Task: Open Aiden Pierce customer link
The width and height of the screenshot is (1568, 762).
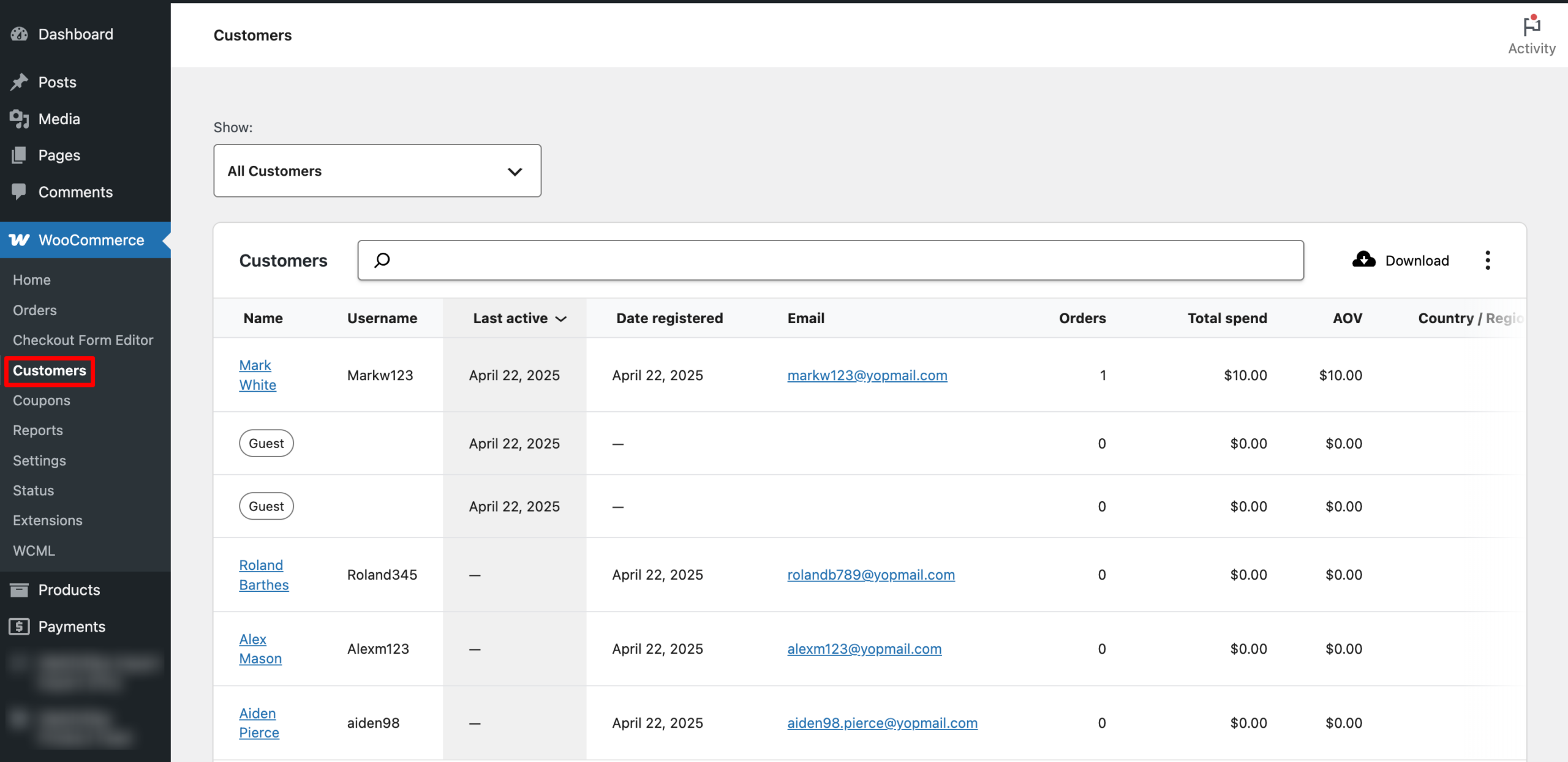Action: (259, 723)
